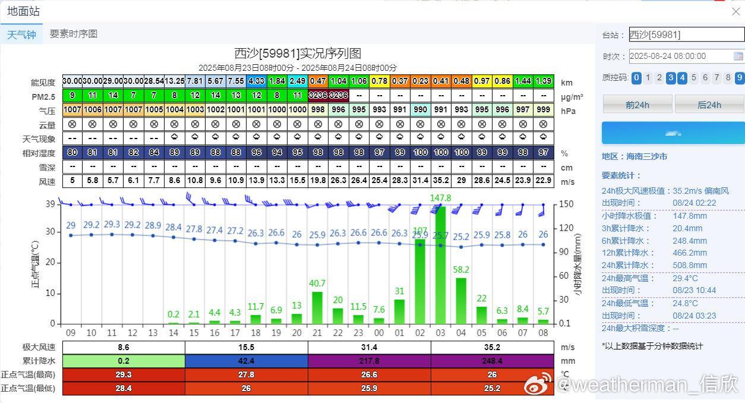Select the 能见度 row label

coord(43,83)
